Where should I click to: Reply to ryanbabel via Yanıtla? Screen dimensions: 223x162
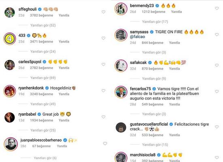click(64, 120)
